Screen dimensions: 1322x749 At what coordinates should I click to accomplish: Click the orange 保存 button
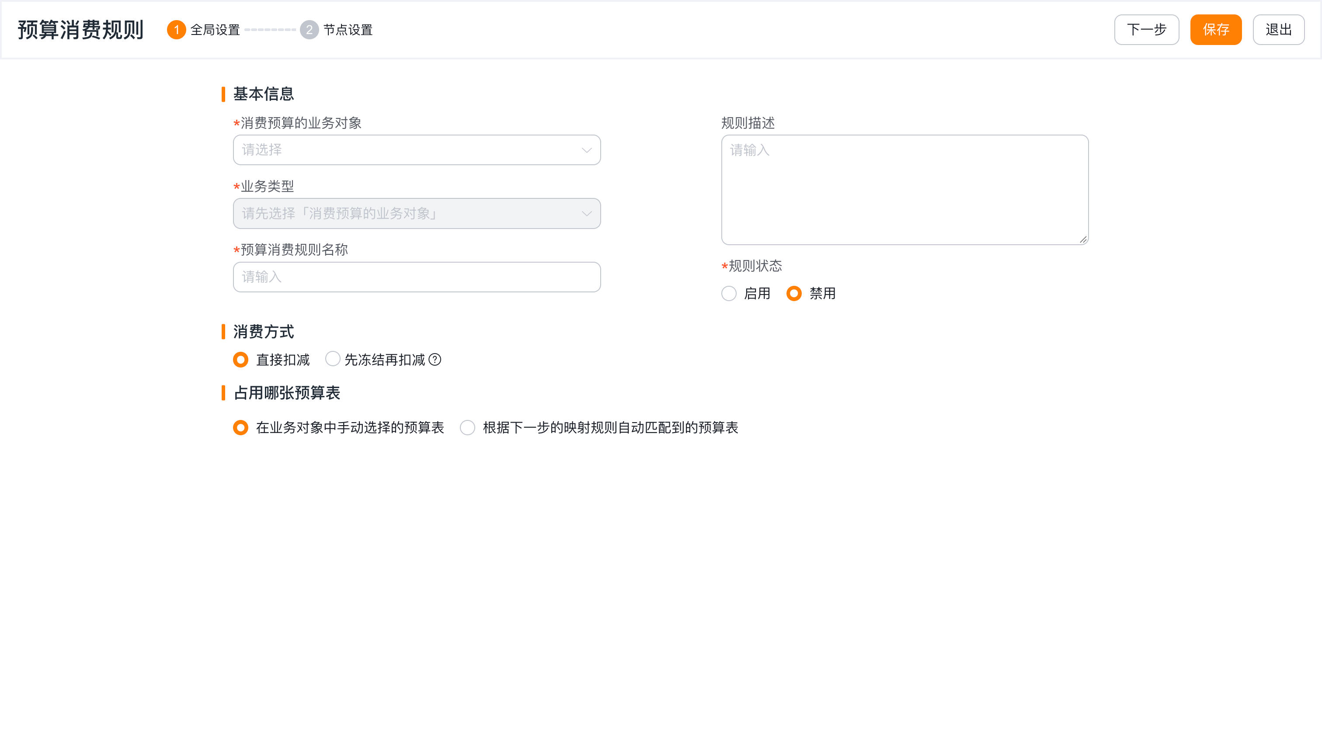[1216, 30]
